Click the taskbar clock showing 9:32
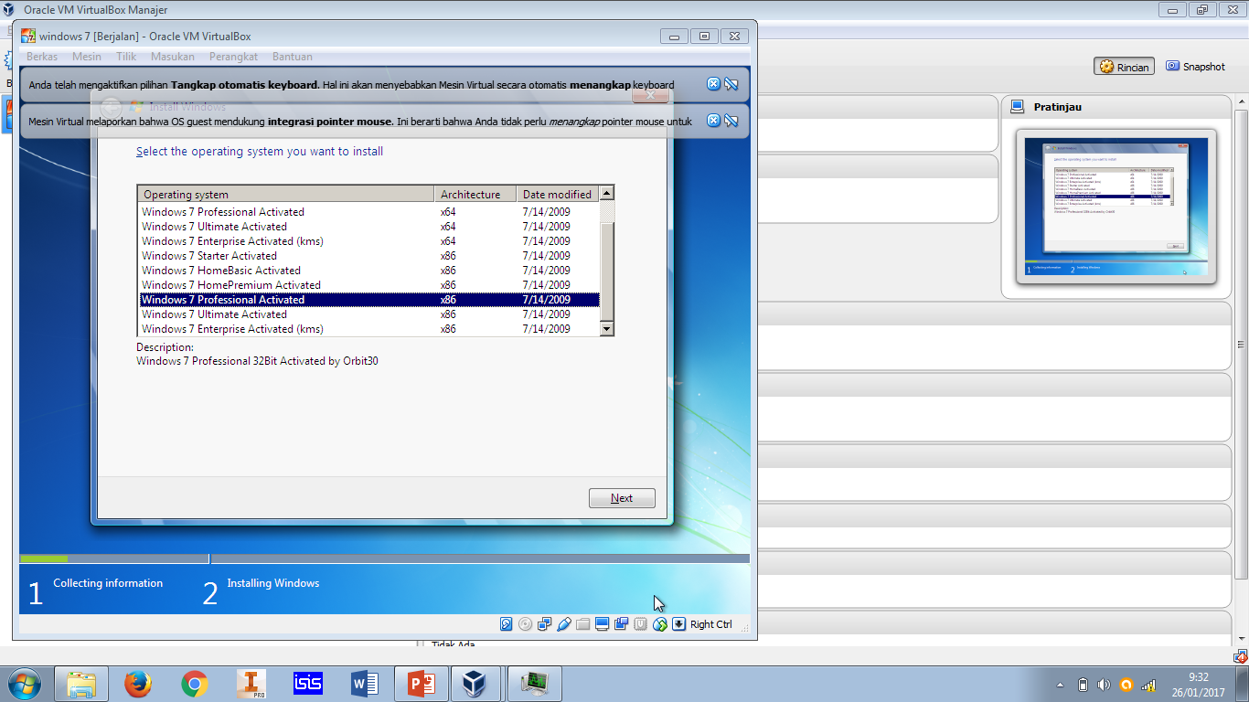 (1198, 685)
